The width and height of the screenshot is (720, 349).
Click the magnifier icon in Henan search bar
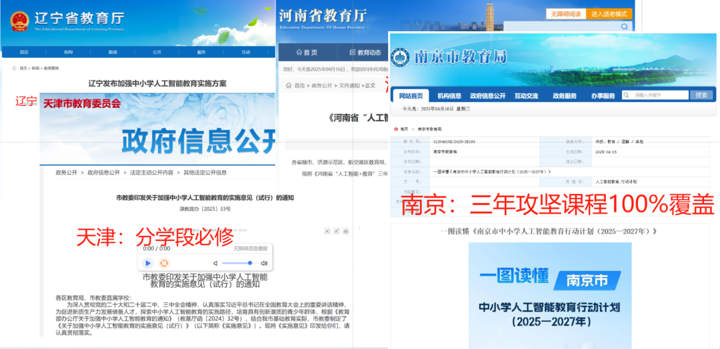[624, 27]
